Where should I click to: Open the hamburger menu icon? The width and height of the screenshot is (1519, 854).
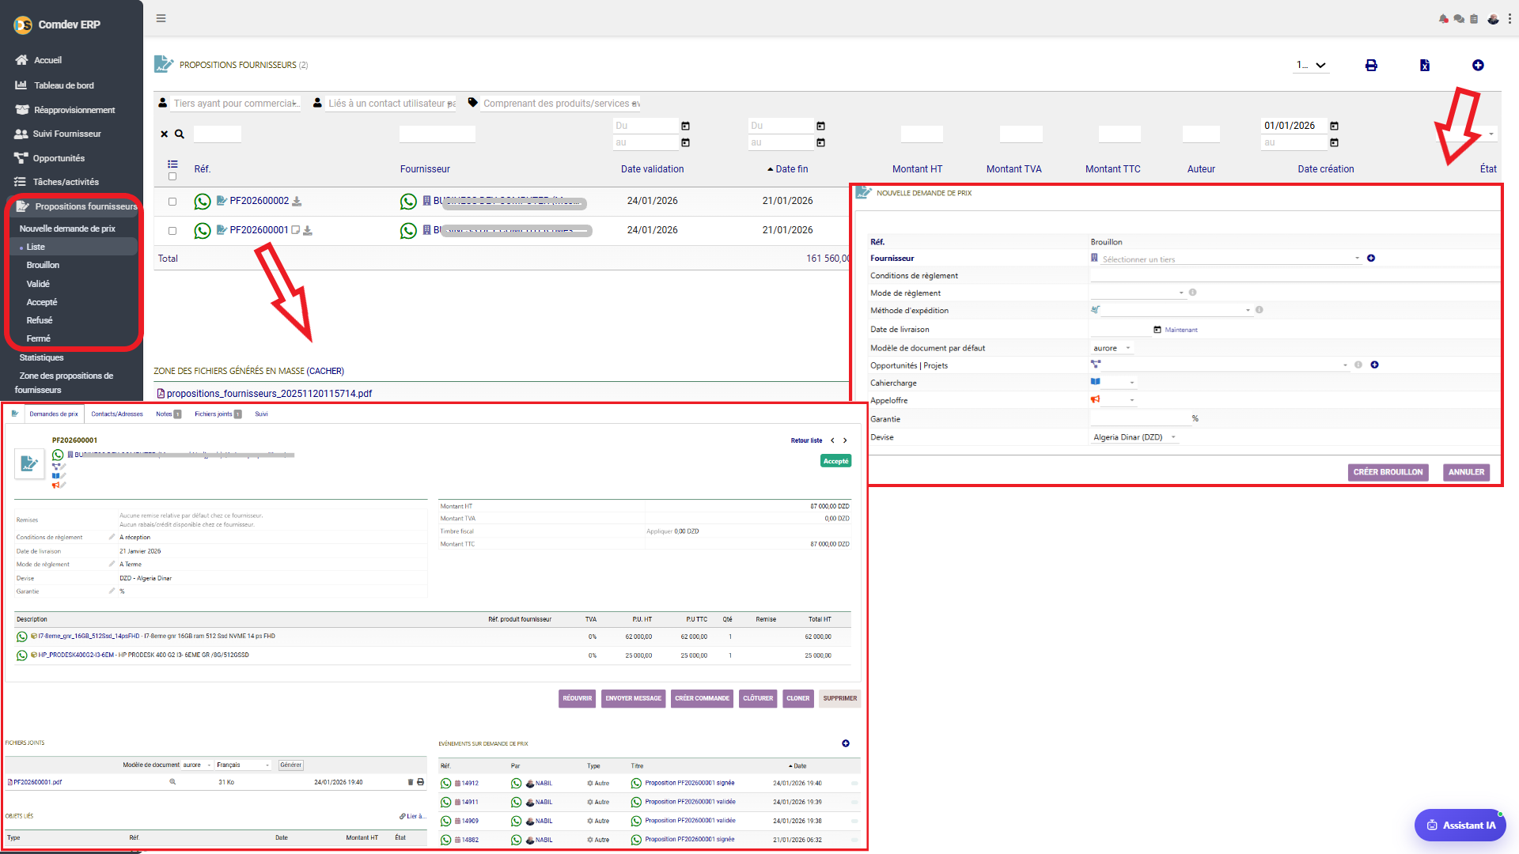161,18
